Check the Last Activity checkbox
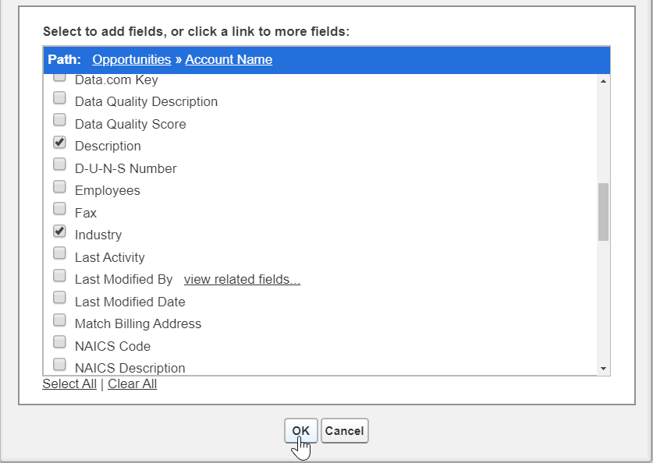Screen dimensions: 653x463 [x=59, y=253]
